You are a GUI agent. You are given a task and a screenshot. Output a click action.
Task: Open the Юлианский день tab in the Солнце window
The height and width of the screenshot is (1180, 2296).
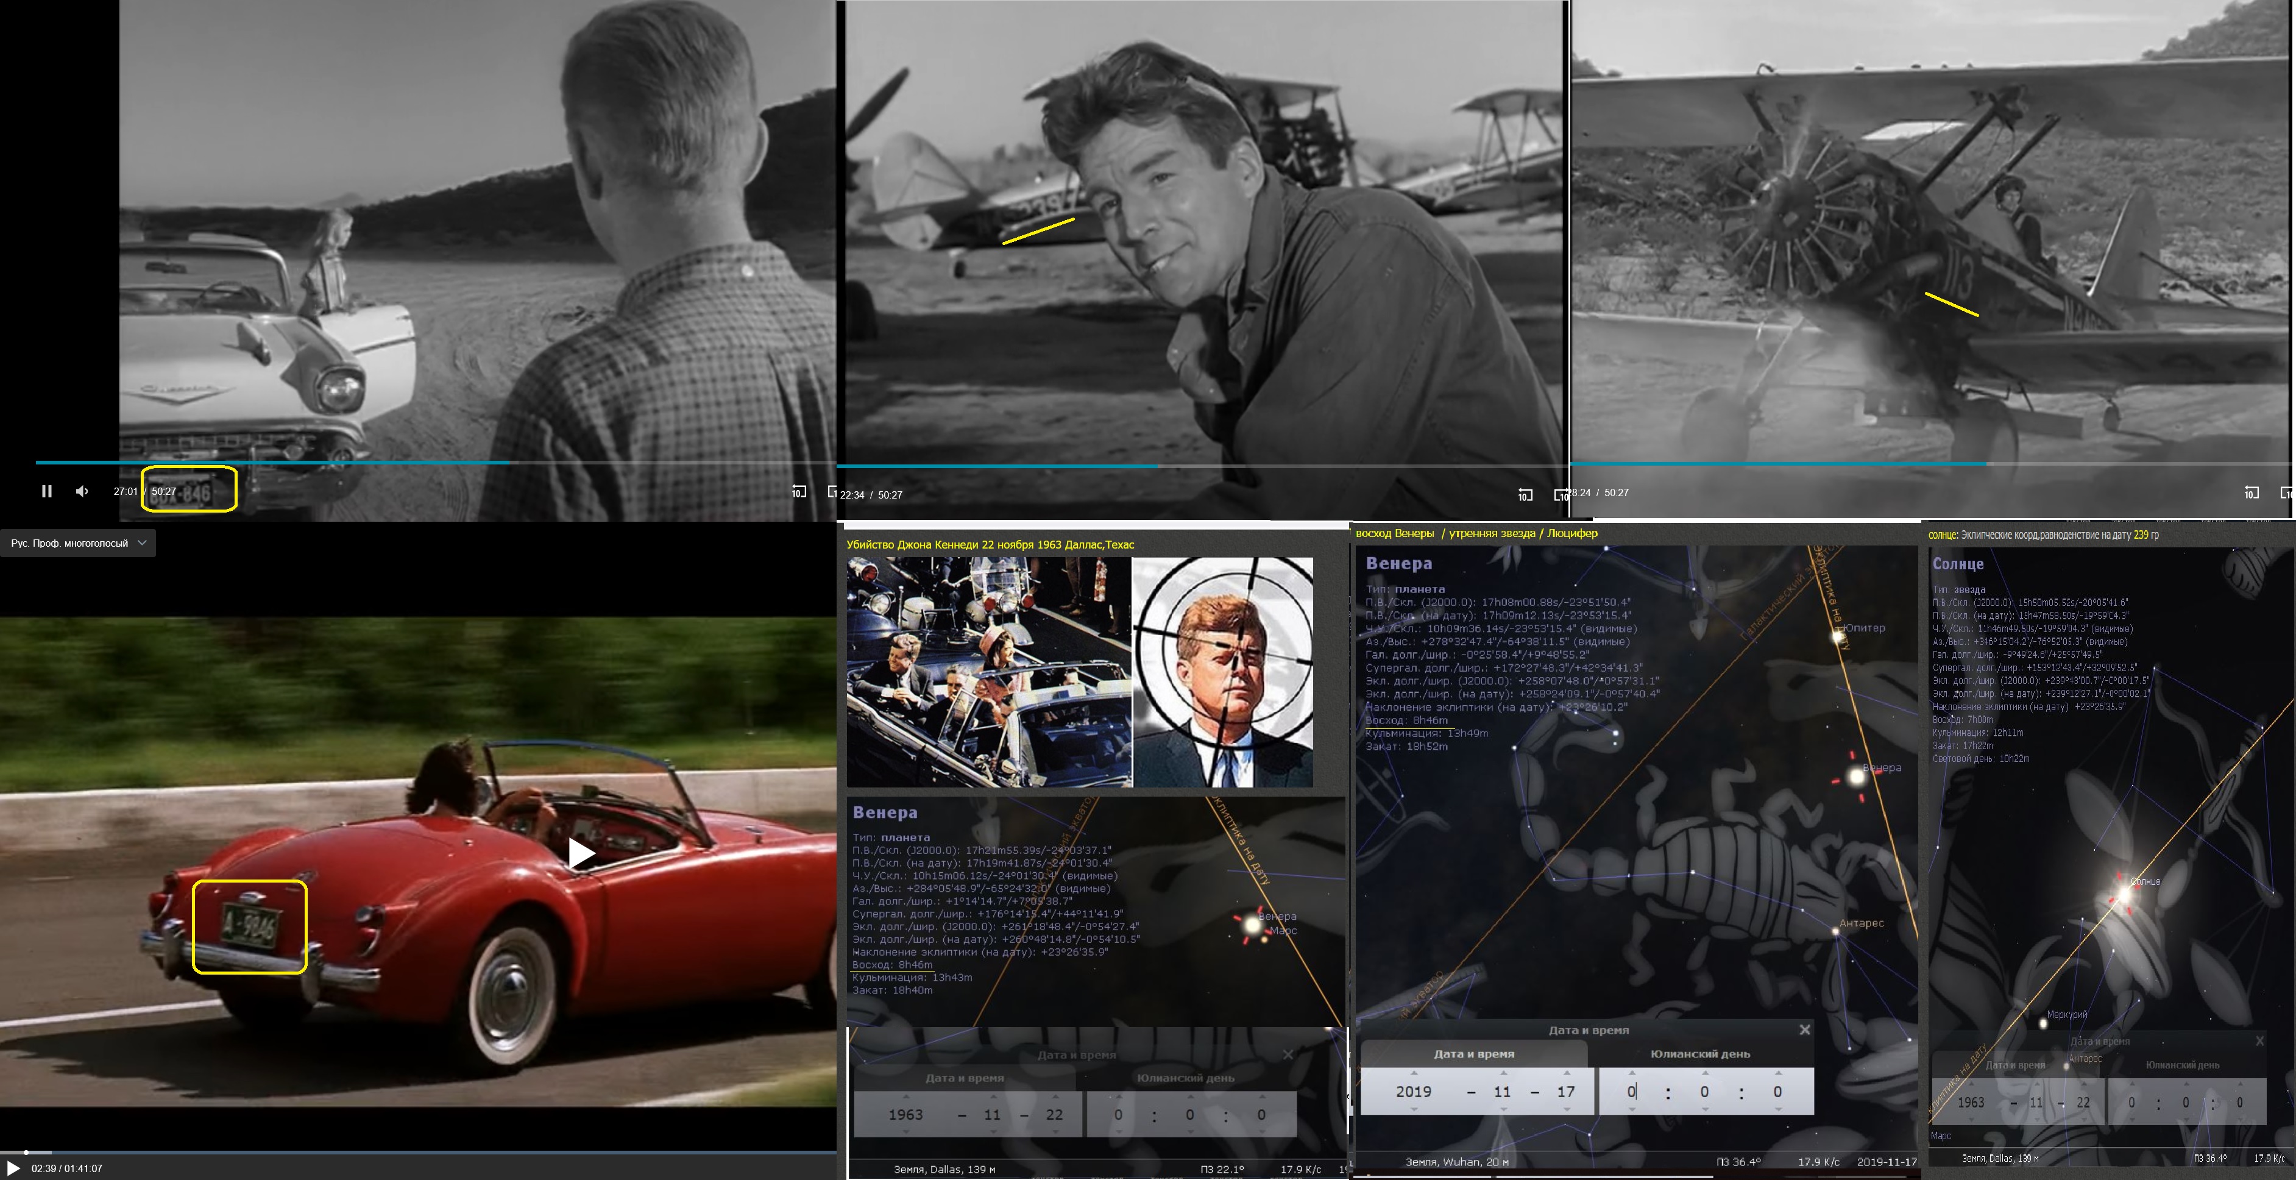tap(2183, 1065)
